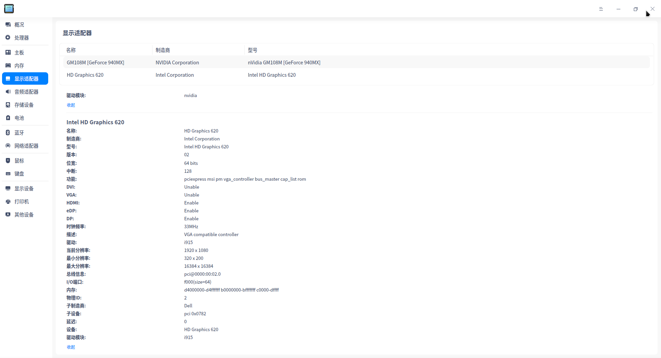Click the 网络适配器 network adapter icon
This screenshot has height=358, width=661.
coord(8,146)
